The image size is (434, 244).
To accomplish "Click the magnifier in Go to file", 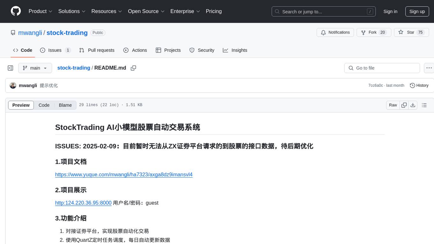I will (x=351, y=68).
